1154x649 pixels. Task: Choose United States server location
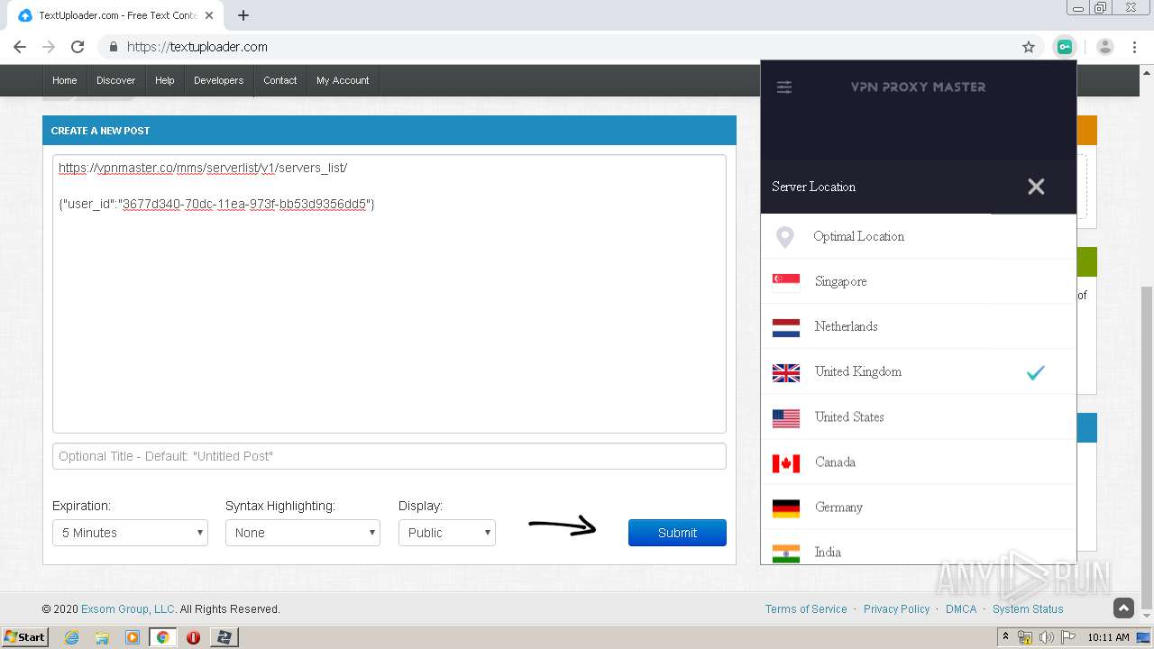click(919, 416)
